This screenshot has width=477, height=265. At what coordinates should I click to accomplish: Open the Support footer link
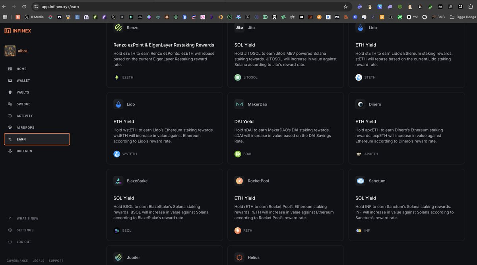pos(56,261)
